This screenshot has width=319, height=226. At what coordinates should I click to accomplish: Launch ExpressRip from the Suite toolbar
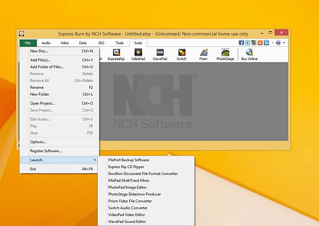click(116, 55)
